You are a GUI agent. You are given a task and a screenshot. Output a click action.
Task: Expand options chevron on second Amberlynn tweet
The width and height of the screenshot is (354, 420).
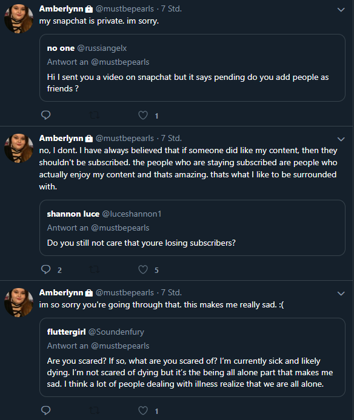(341, 139)
